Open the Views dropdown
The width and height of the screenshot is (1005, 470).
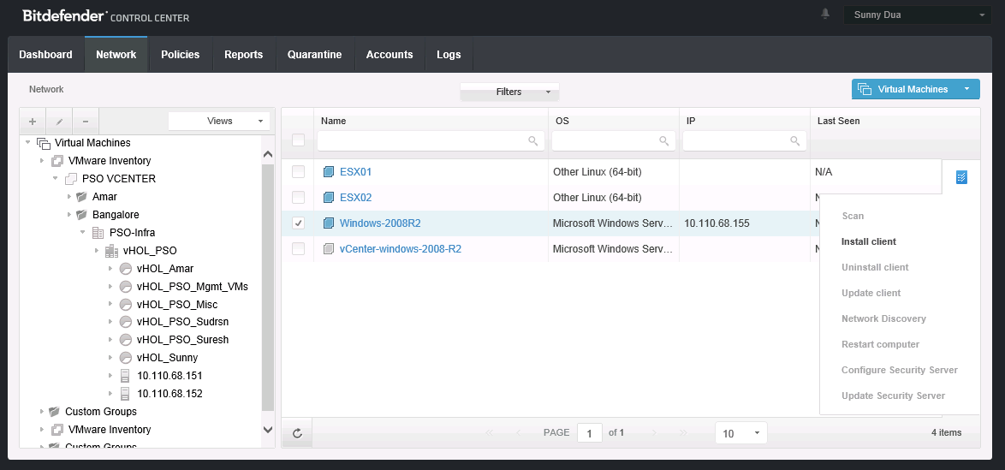click(x=219, y=122)
